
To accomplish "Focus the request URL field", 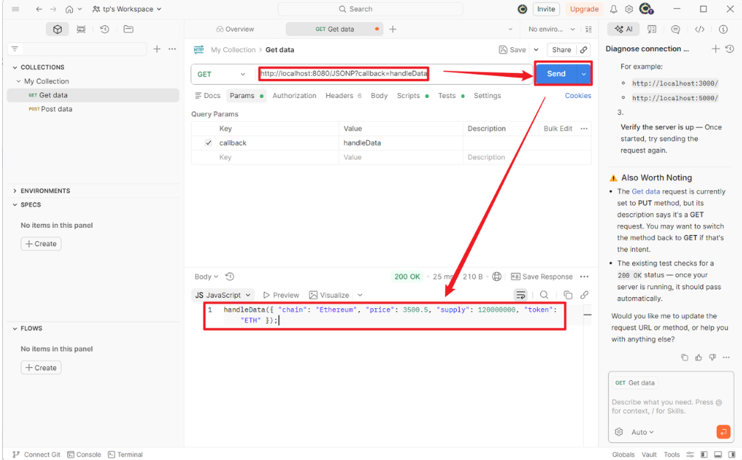I will coord(395,74).
